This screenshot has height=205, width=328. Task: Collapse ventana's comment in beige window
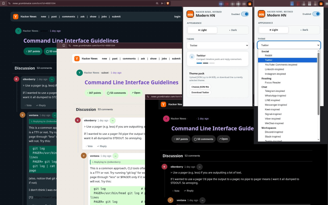(116, 156)
